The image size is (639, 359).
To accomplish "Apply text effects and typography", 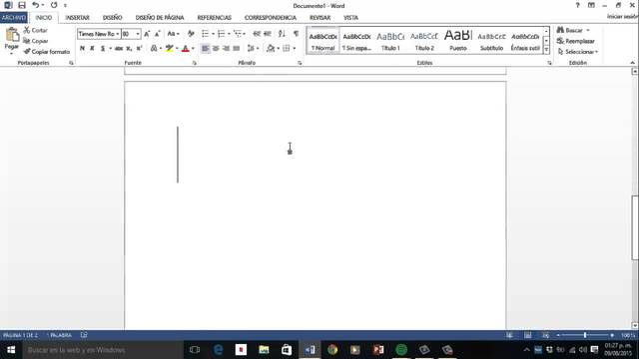I will (154, 49).
